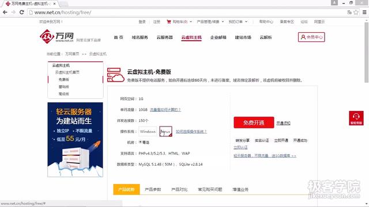Screen dimensions: 369x207
Task: Click the link right of 免费开通 button
Action: [283, 123]
